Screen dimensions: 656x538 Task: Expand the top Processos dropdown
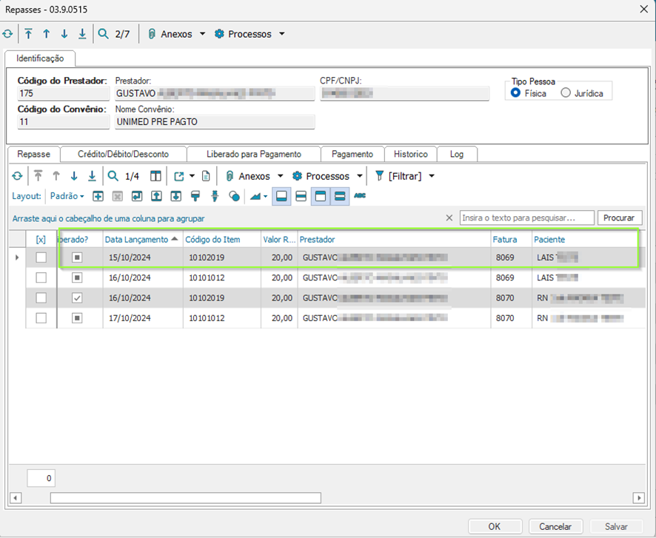point(282,34)
